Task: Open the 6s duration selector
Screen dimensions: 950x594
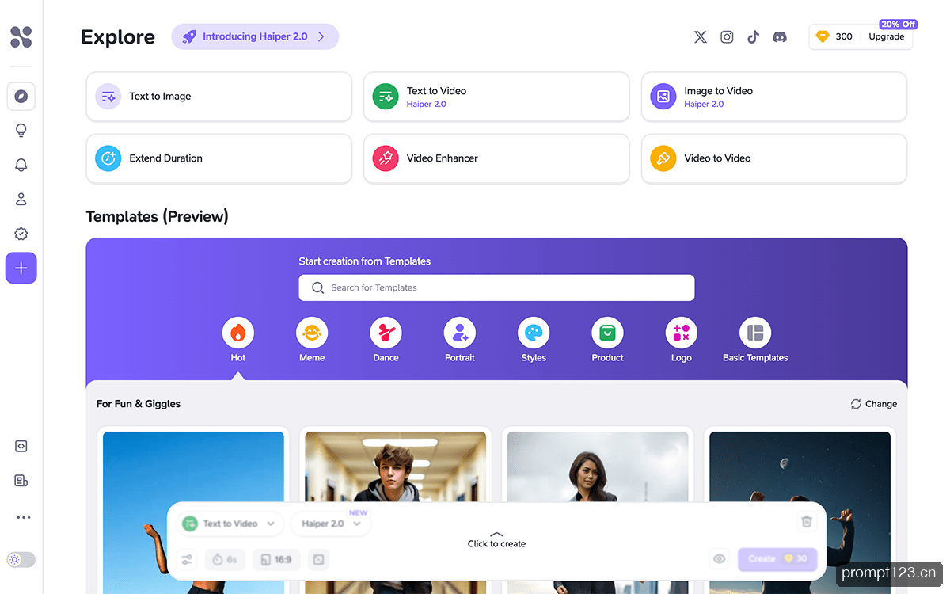Action: 226,559
